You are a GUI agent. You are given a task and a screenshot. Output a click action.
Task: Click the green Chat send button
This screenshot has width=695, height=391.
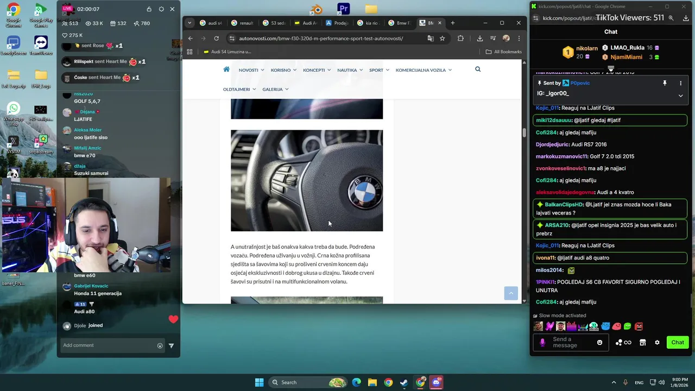tap(678, 342)
